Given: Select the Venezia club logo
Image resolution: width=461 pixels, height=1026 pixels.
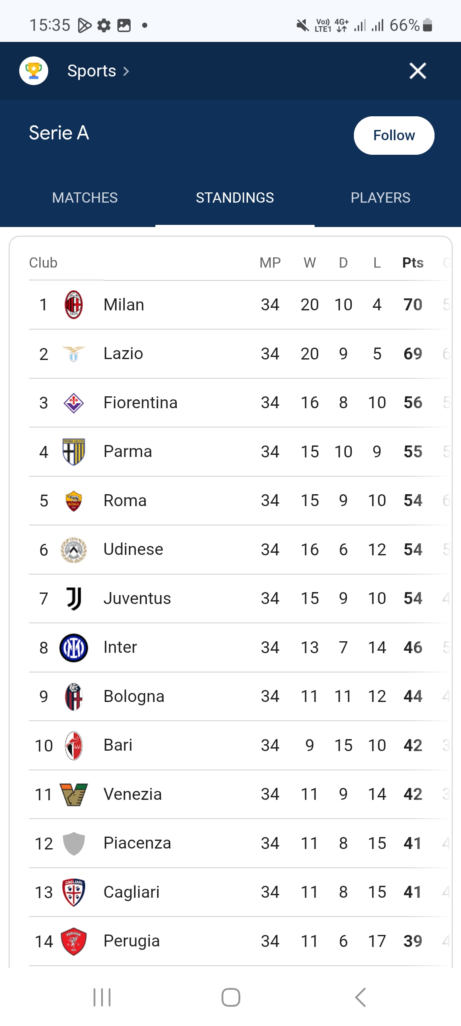Looking at the screenshot, I should [73, 794].
